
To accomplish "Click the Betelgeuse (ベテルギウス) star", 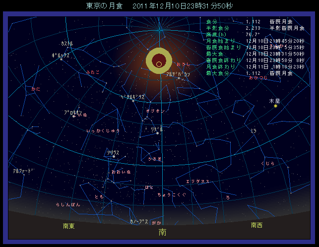I will (x=133, y=101).
